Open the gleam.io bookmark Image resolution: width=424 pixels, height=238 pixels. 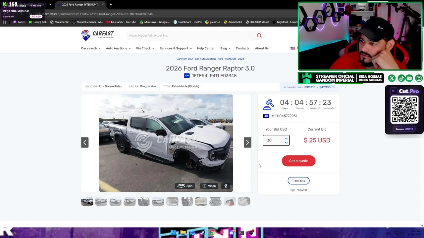[x=213, y=22]
